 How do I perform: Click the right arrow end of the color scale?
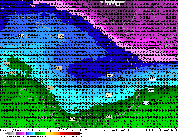coord(81,133)
